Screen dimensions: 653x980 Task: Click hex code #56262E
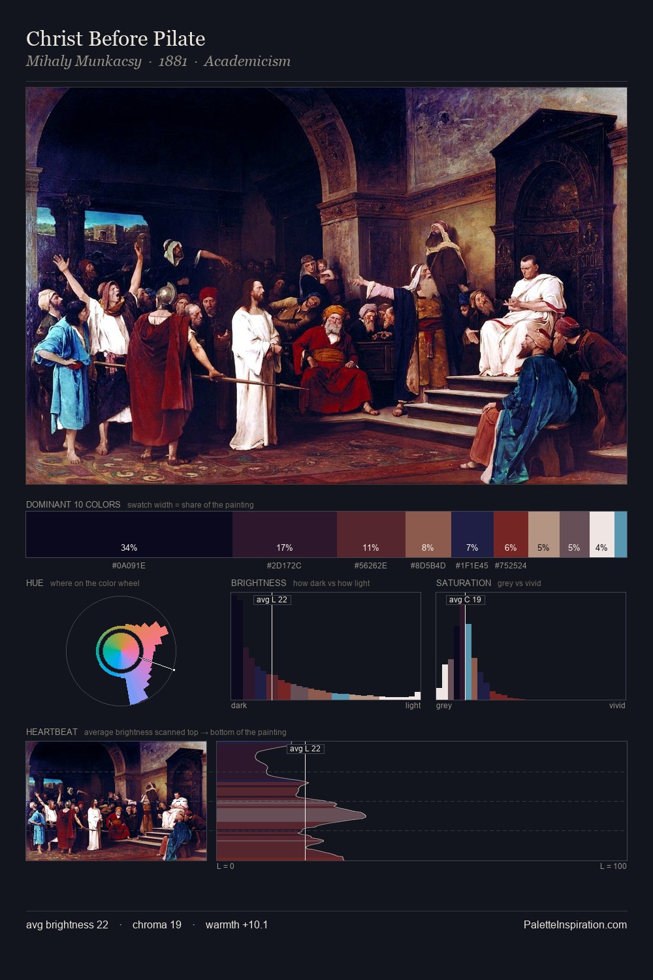pyautogui.click(x=371, y=566)
